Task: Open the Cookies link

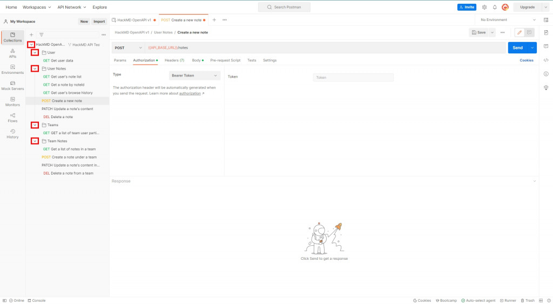Action: point(526,60)
